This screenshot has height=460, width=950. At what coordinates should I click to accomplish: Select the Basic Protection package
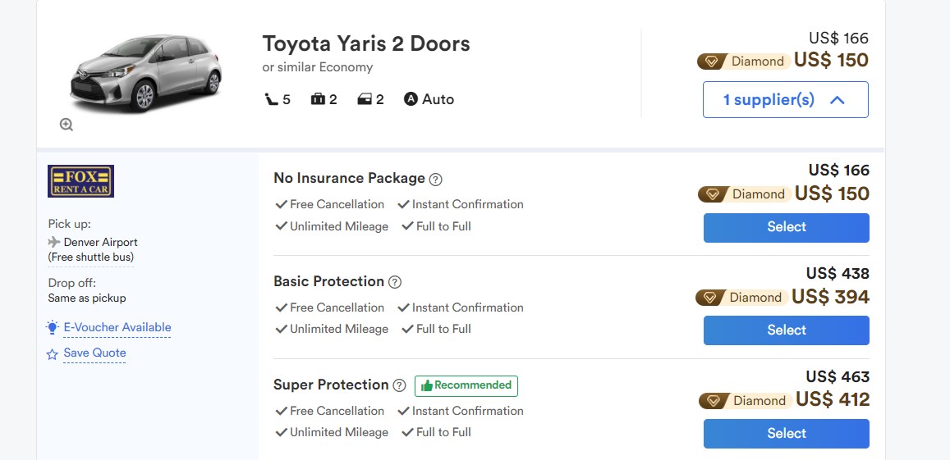(786, 330)
